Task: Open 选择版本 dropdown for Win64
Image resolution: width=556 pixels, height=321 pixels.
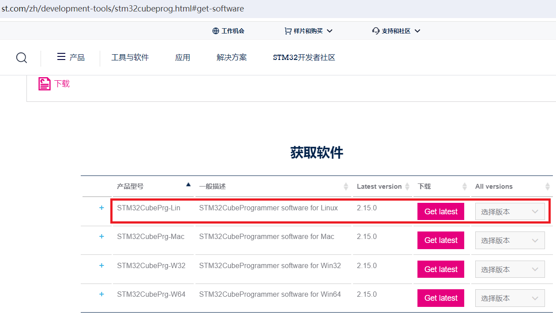Action: click(x=510, y=298)
